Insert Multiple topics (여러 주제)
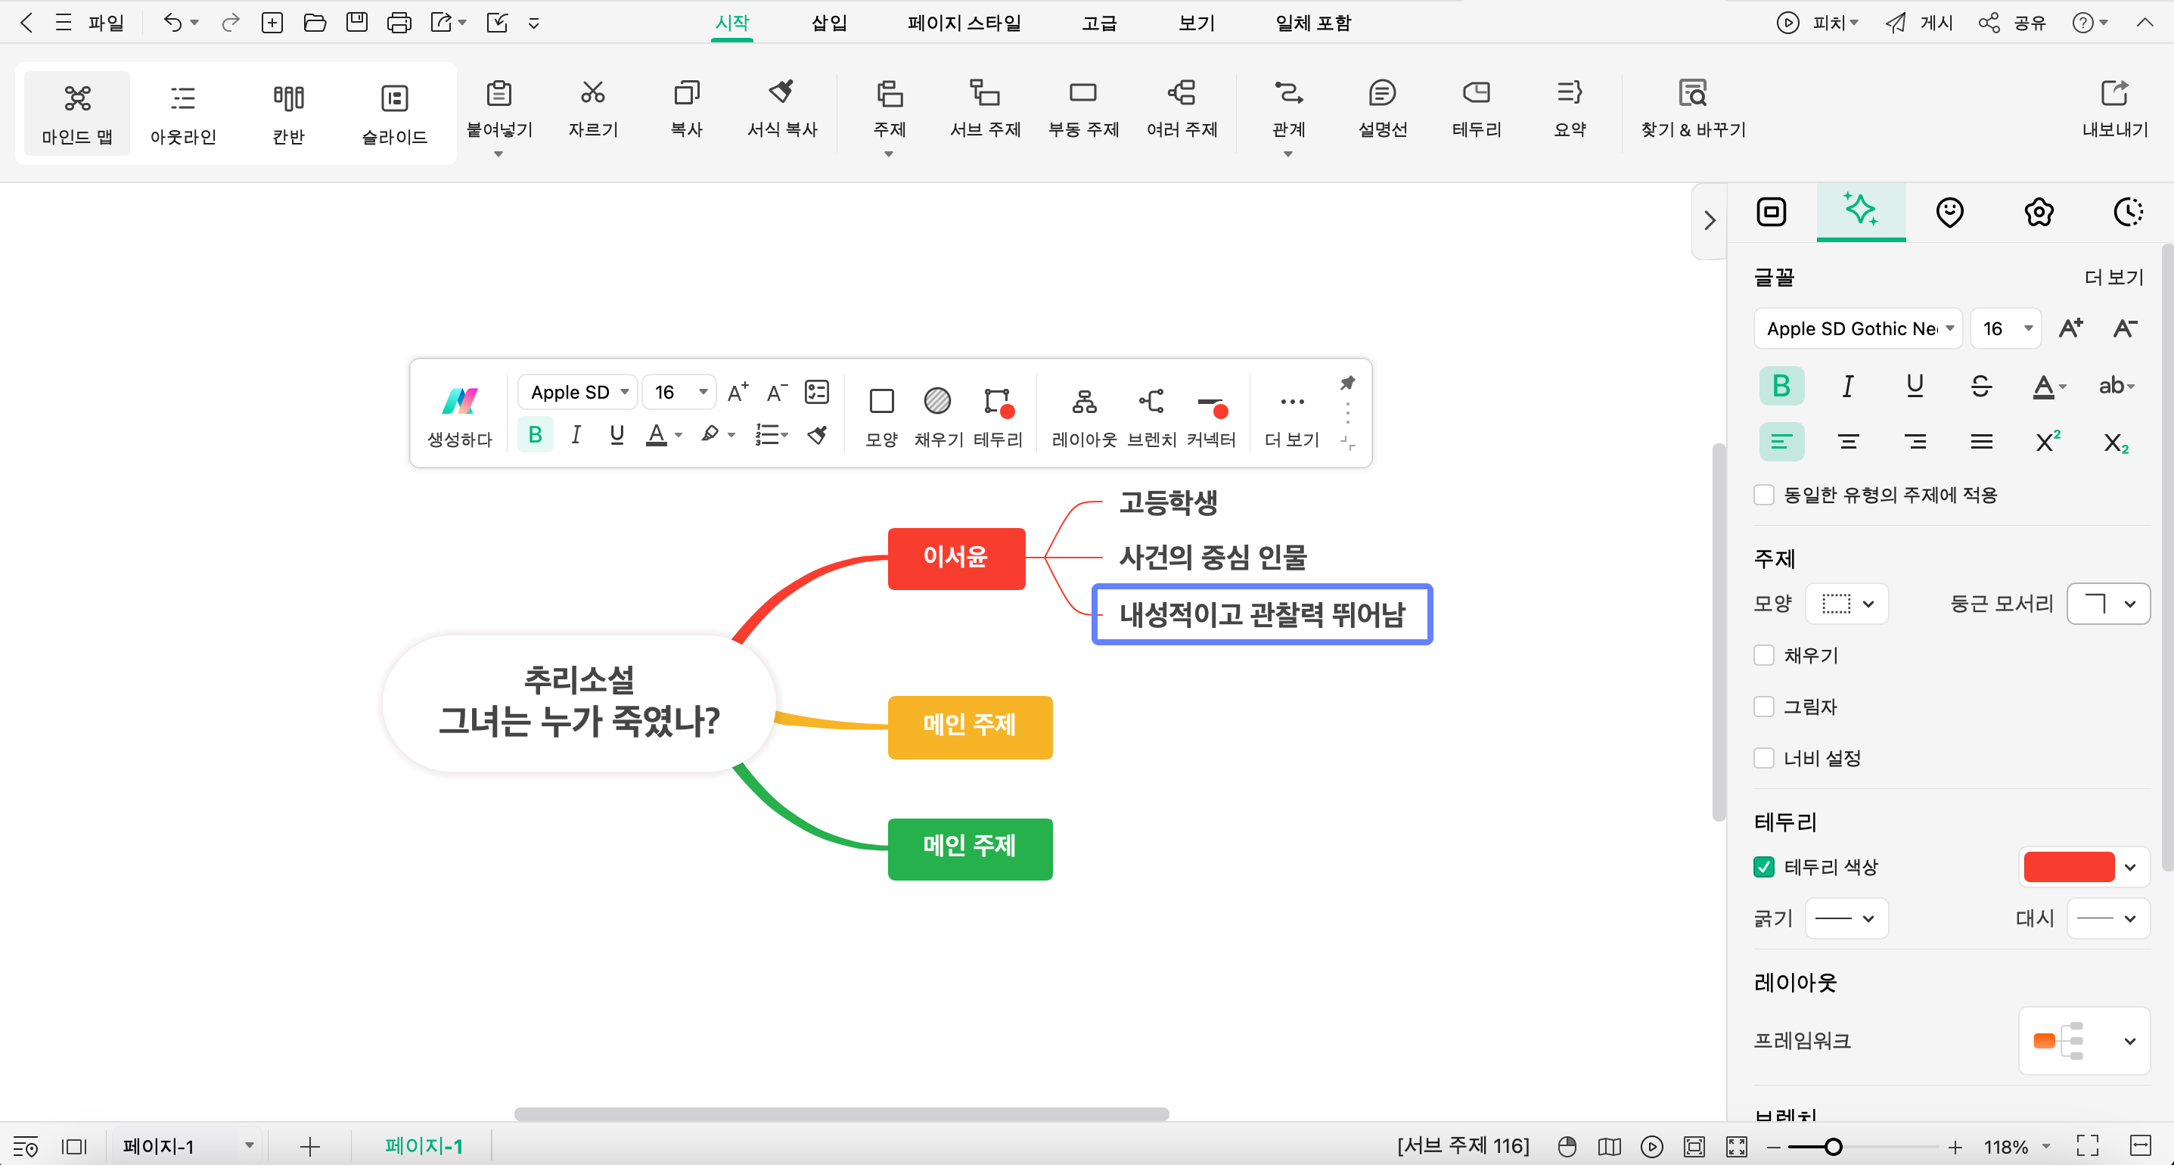 (x=1182, y=108)
